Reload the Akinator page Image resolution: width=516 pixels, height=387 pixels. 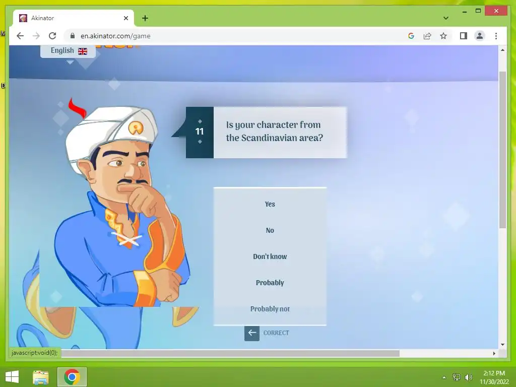coord(52,36)
